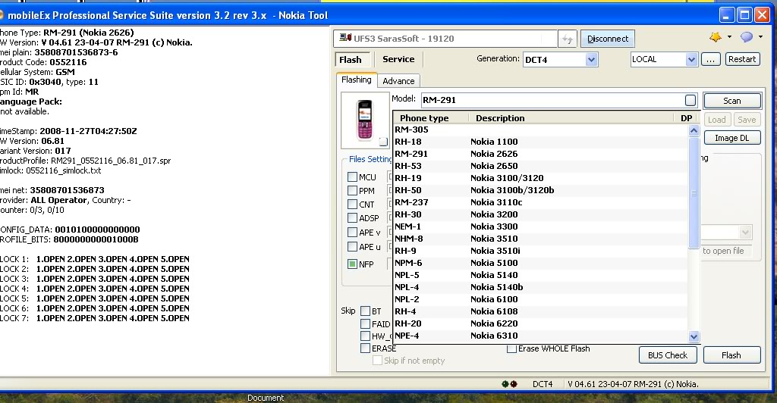777x403 pixels.
Task: Click the Restart button
Action: (x=742, y=59)
